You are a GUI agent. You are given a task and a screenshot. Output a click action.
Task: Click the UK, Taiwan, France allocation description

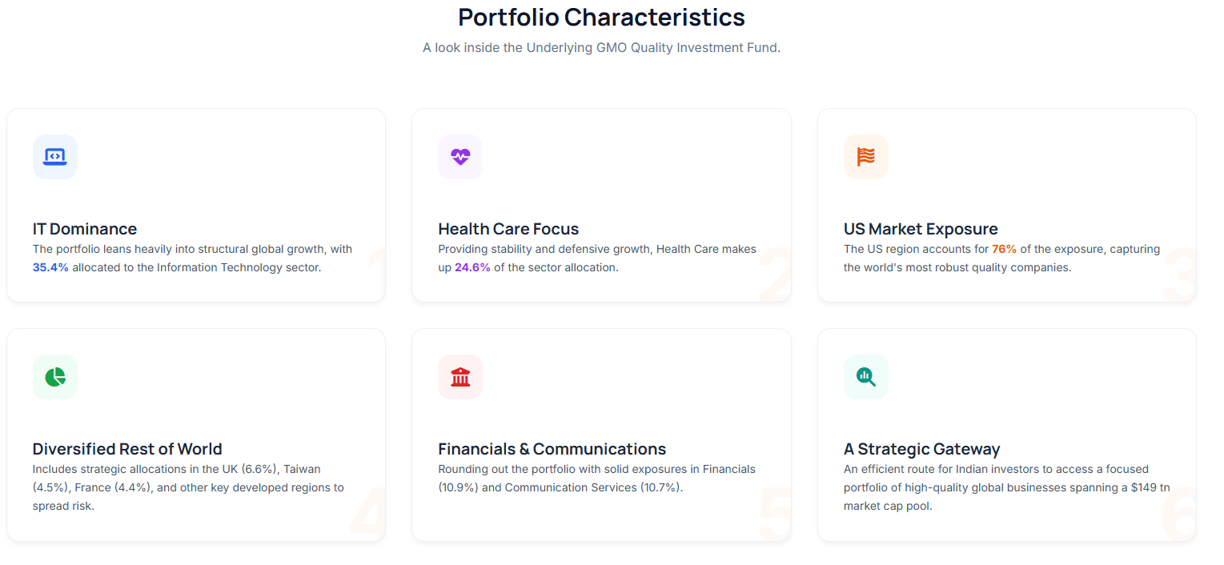click(188, 487)
